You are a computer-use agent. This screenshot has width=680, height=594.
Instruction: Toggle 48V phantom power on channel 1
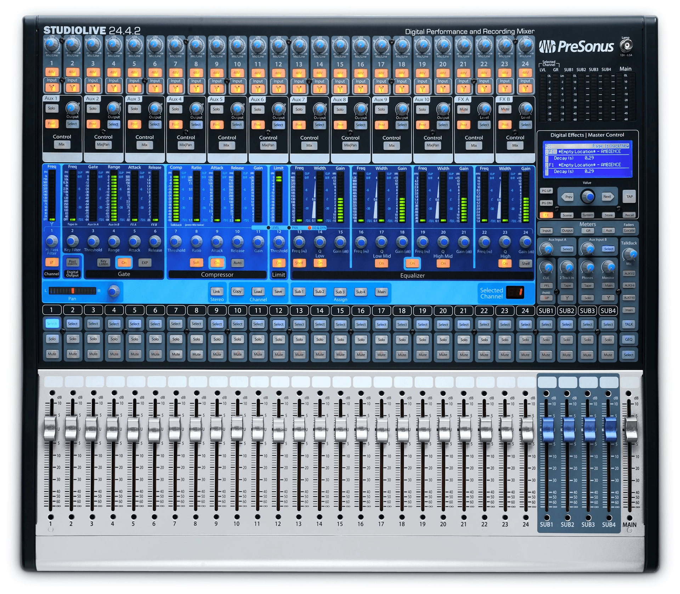[x=52, y=72]
